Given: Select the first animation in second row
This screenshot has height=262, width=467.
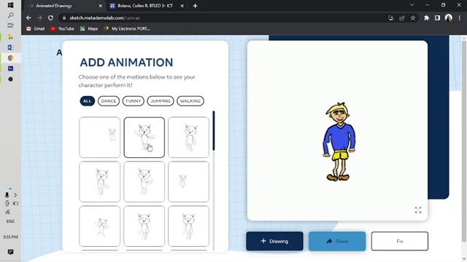Looking at the screenshot, I should 100,182.
